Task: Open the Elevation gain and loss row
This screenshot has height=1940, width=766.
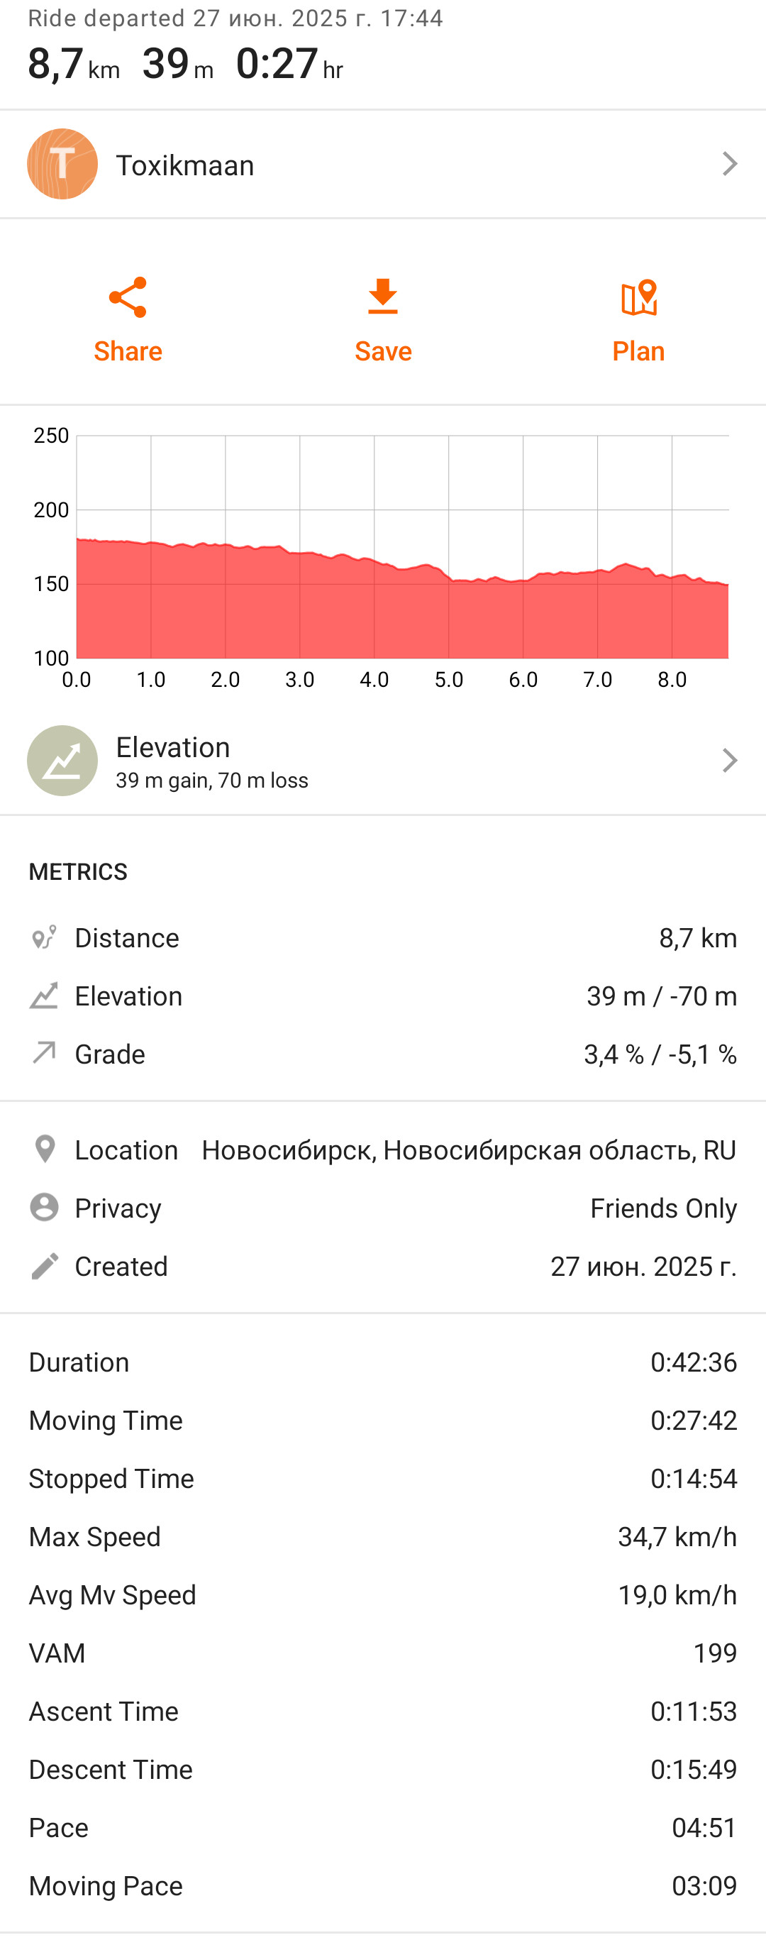Action: (x=383, y=761)
